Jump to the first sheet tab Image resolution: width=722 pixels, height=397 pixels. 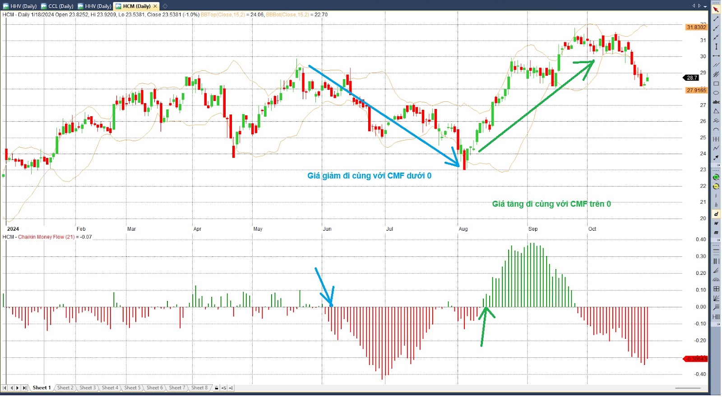(5, 388)
